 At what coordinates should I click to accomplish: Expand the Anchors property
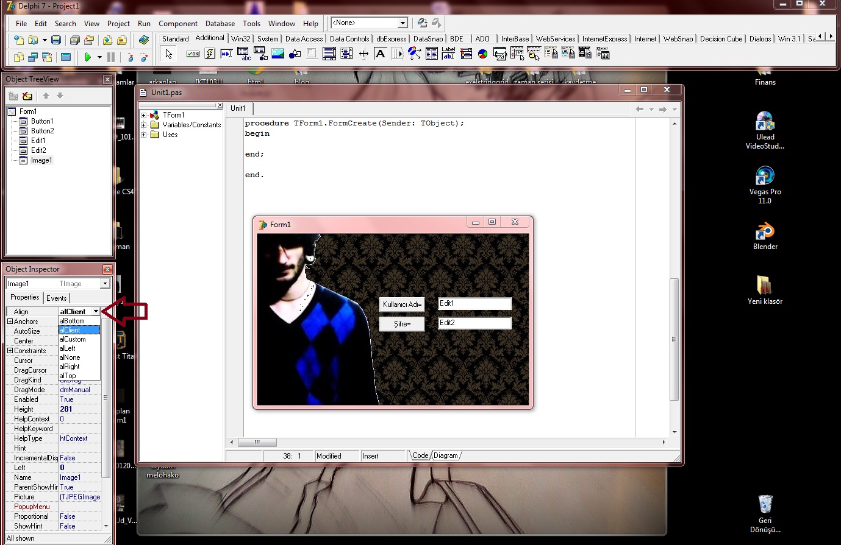(10, 322)
